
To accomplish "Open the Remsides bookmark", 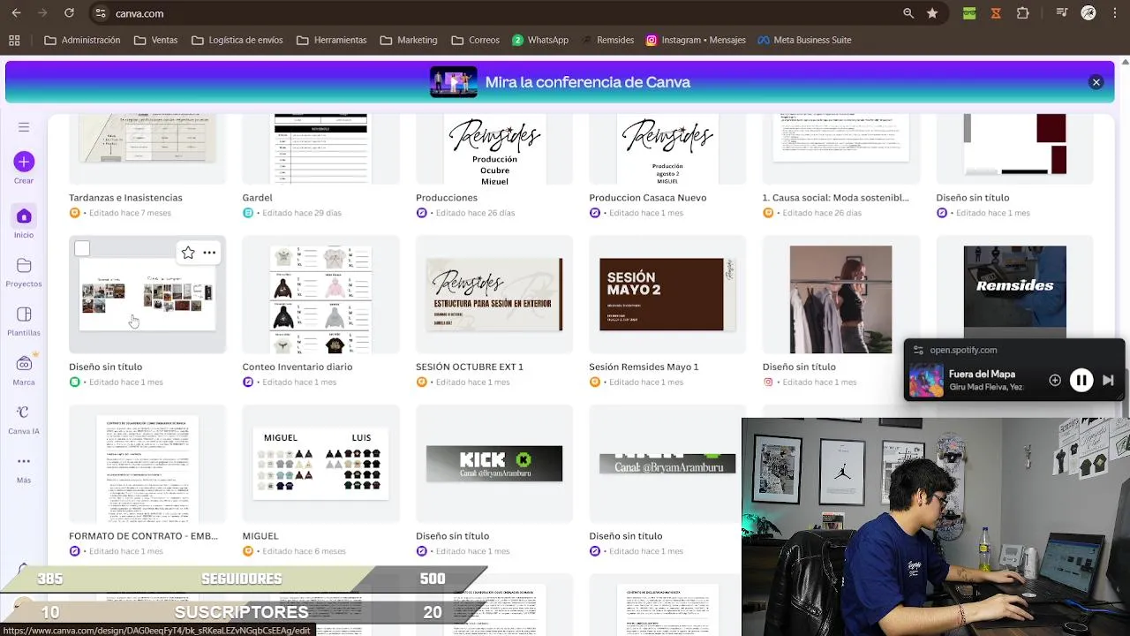I will coord(606,40).
